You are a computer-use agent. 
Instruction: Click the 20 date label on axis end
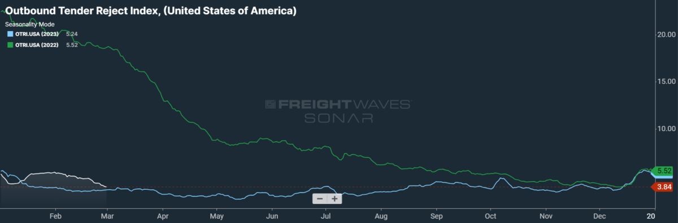[651, 216]
